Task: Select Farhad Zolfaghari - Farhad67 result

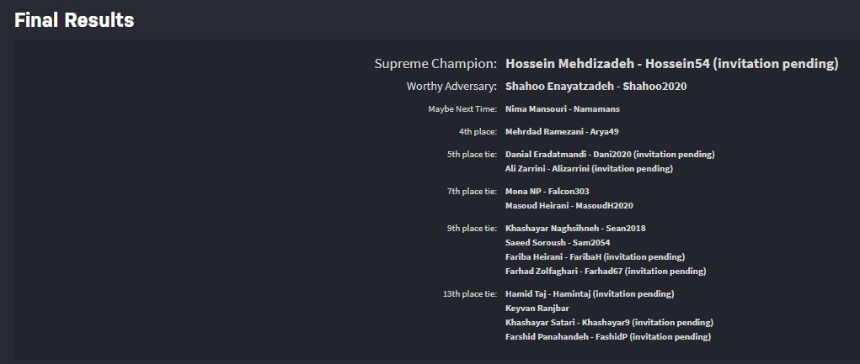Action: (605, 271)
